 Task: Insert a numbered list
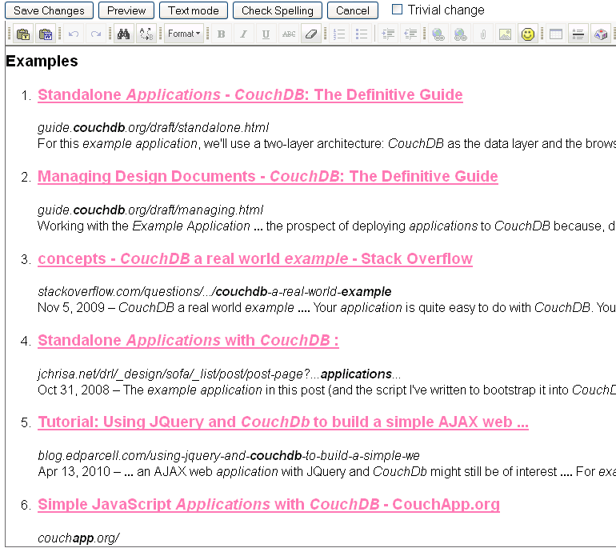[x=339, y=34]
